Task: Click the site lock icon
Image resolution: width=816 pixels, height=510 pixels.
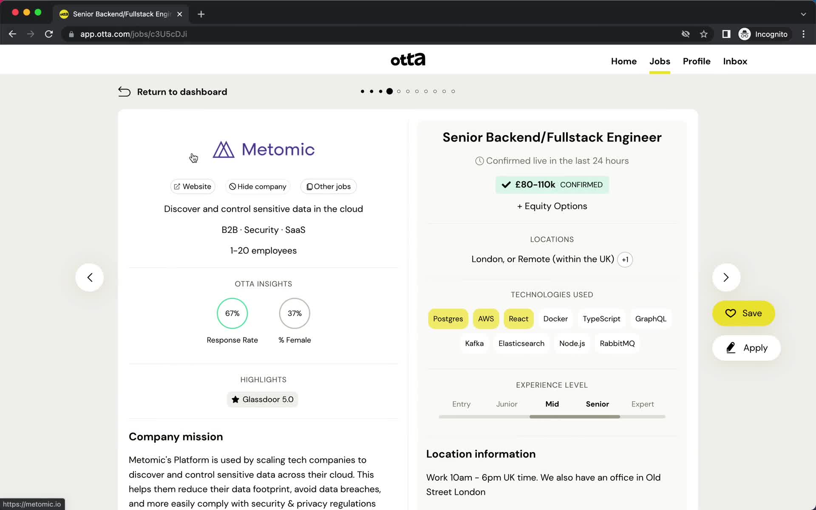Action: [71, 34]
